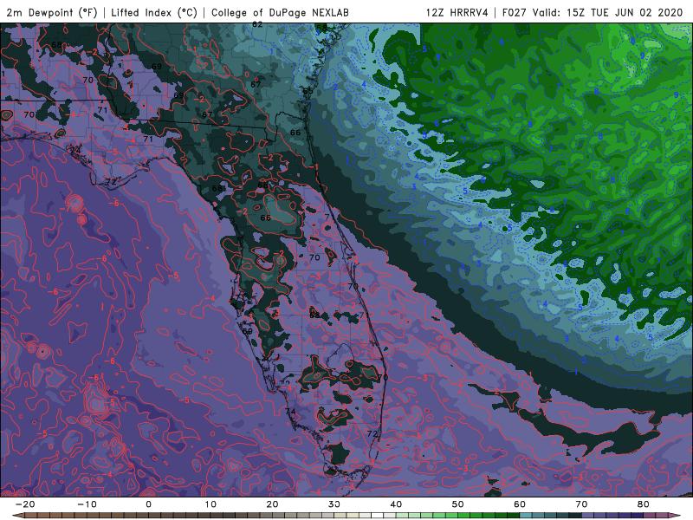This screenshot has width=693, height=520.
Task: Click the teal-blue swatch below legend value 60
Action: [x=526, y=516]
